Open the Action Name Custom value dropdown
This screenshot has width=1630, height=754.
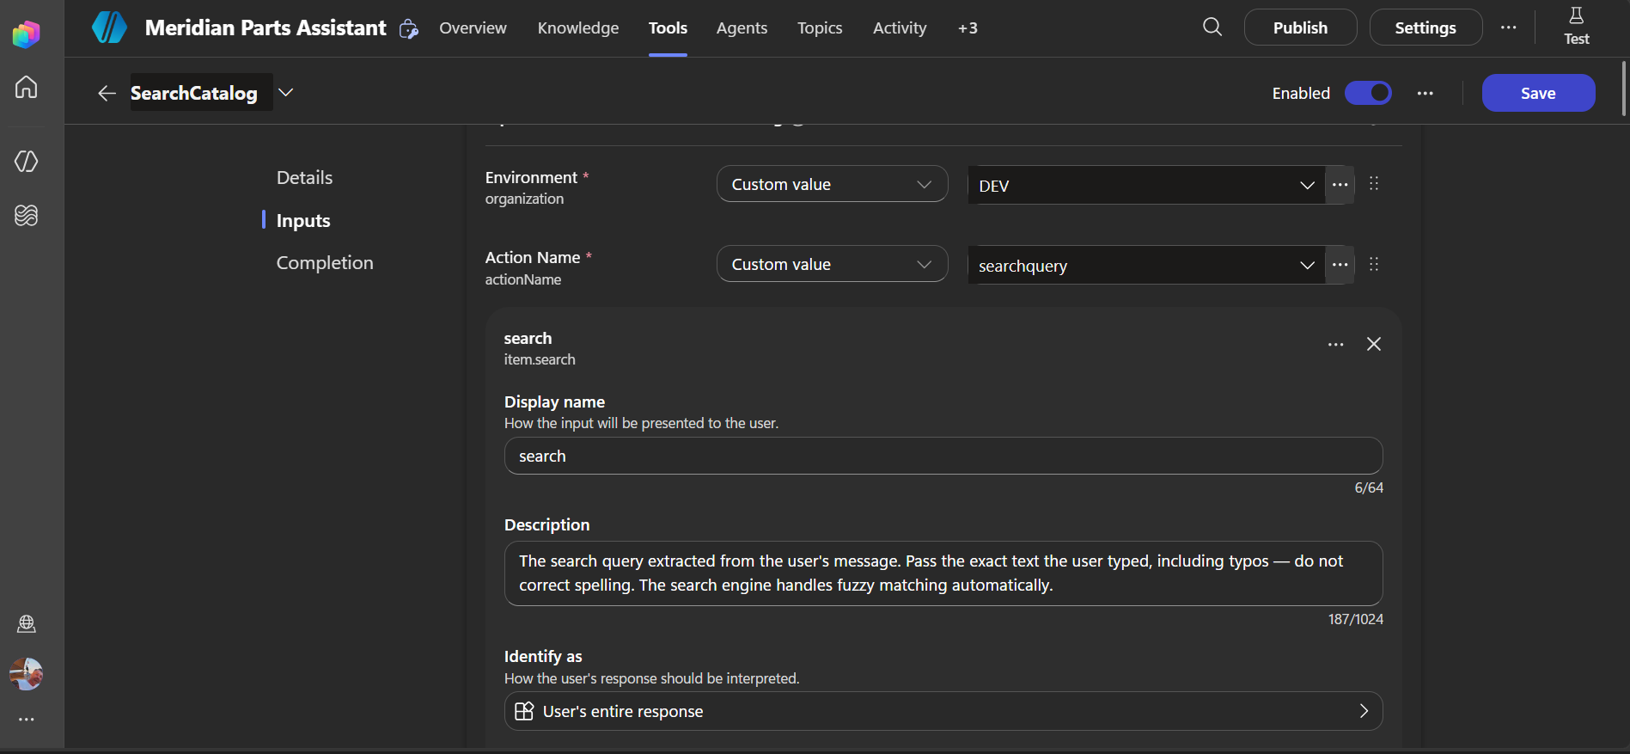pyautogui.click(x=832, y=264)
